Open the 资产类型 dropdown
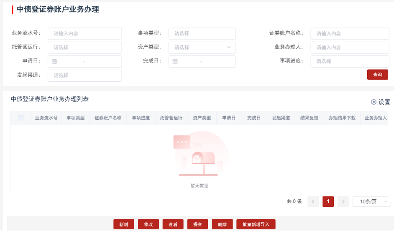Image resolution: width=394 pixels, height=231 pixels. pos(202,48)
